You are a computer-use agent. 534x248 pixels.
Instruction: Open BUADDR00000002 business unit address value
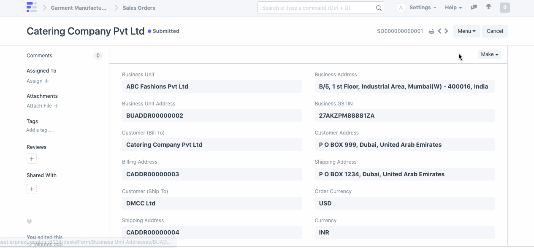click(x=212, y=116)
